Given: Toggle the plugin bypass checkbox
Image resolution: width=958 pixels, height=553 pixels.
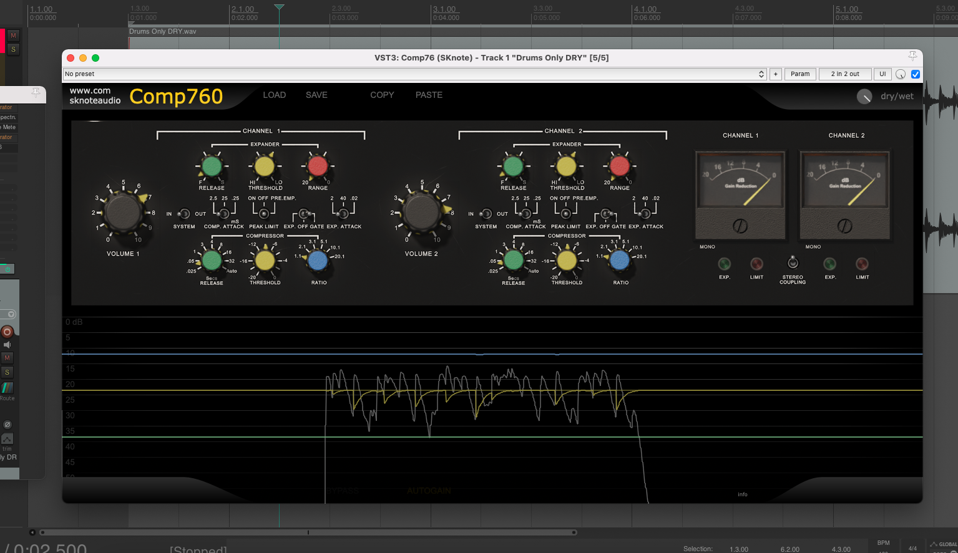Looking at the screenshot, I should point(916,74).
